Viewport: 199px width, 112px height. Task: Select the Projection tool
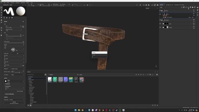1,12
